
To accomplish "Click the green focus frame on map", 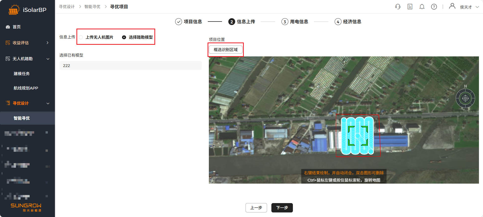I will tap(358, 136).
